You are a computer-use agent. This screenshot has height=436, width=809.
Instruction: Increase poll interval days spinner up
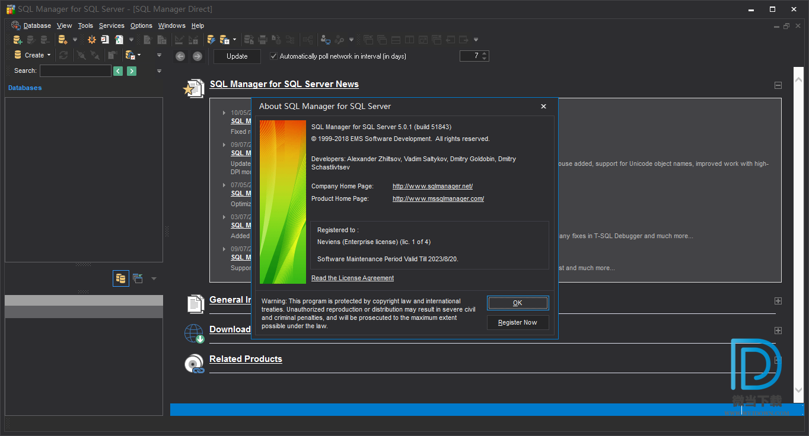coord(485,53)
